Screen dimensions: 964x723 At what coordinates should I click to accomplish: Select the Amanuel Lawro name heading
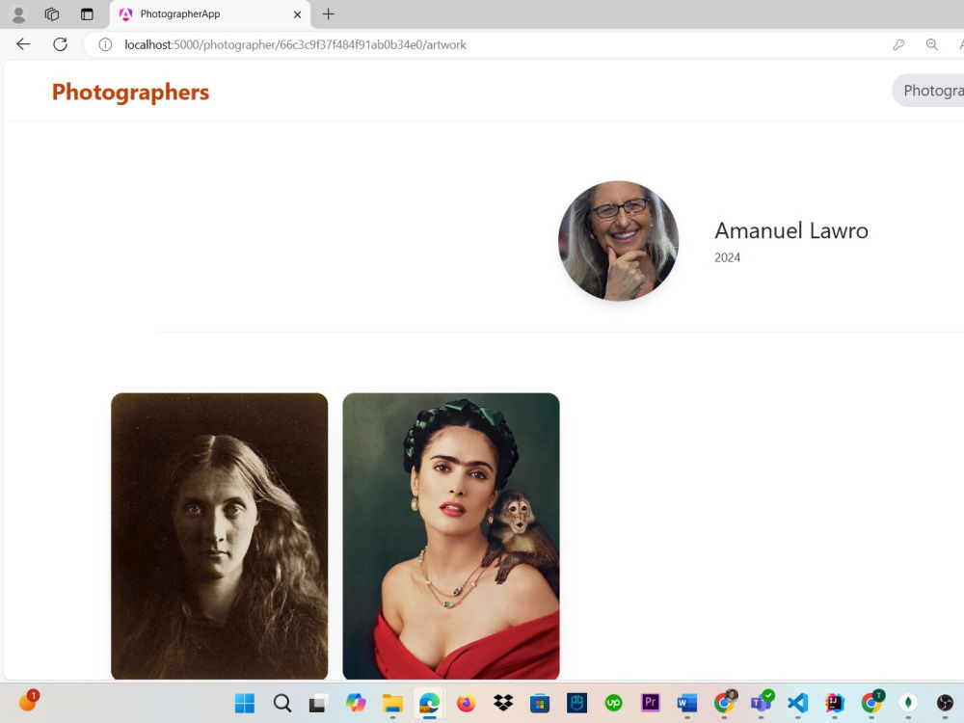[x=791, y=230]
